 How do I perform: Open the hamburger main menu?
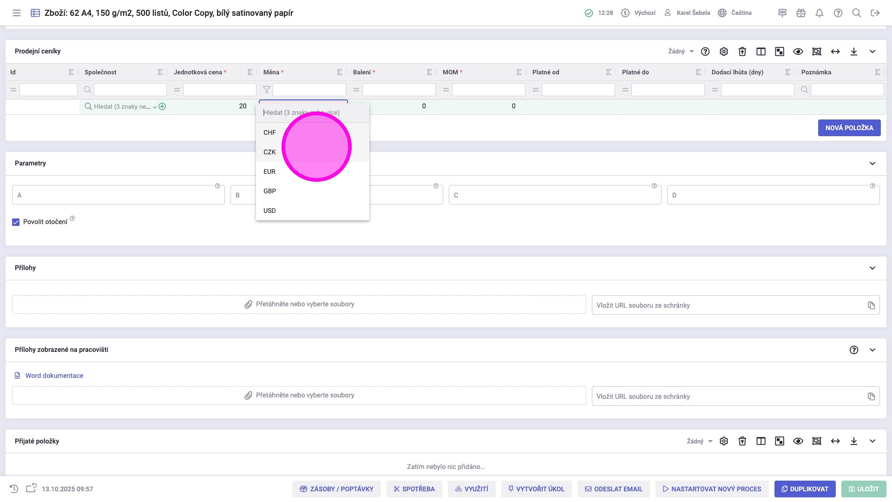click(17, 13)
